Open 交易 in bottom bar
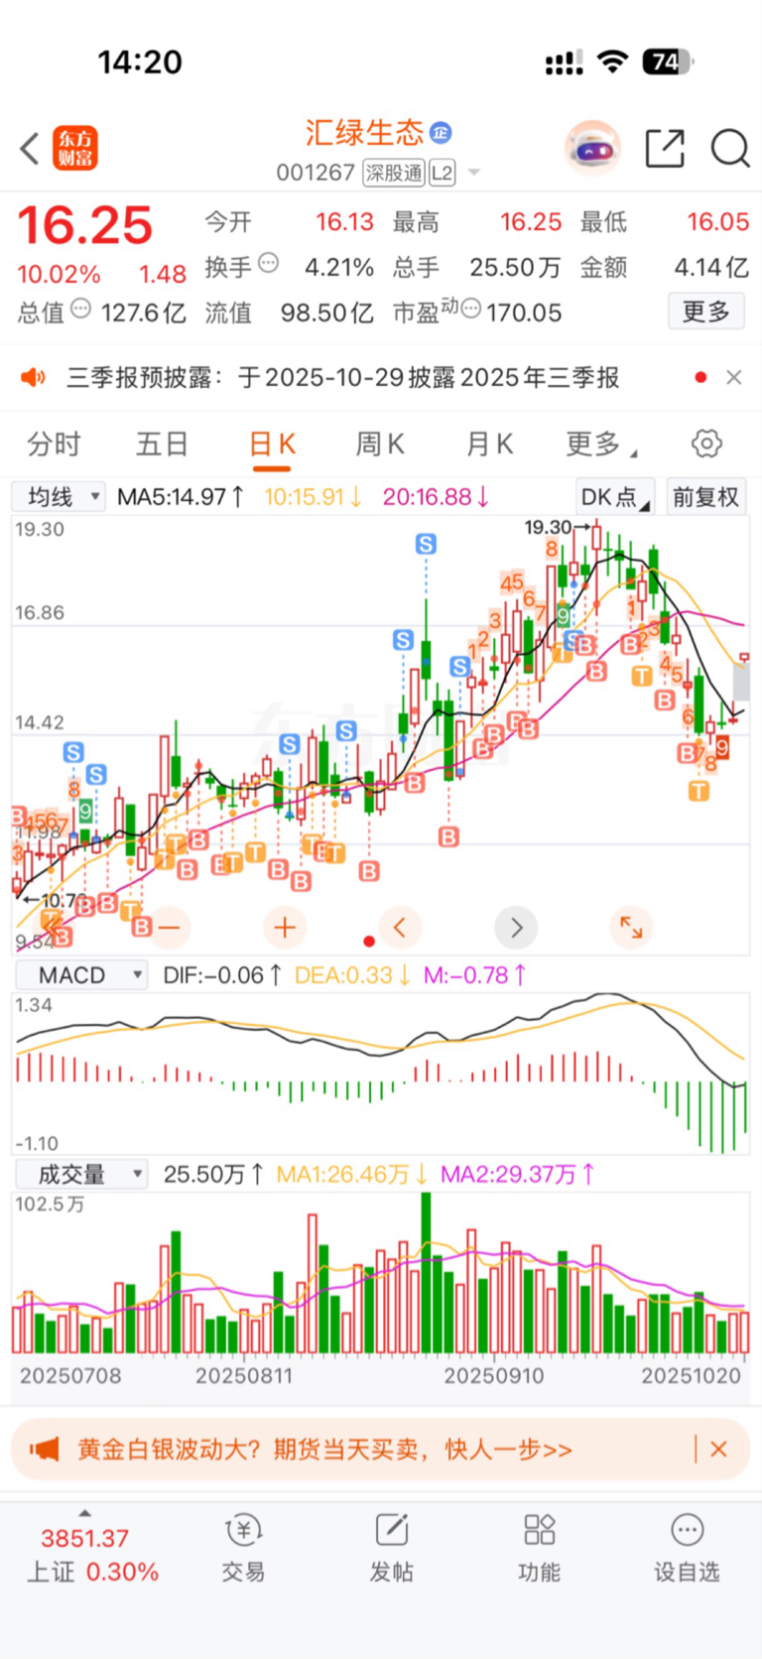 pyautogui.click(x=243, y=1548)
